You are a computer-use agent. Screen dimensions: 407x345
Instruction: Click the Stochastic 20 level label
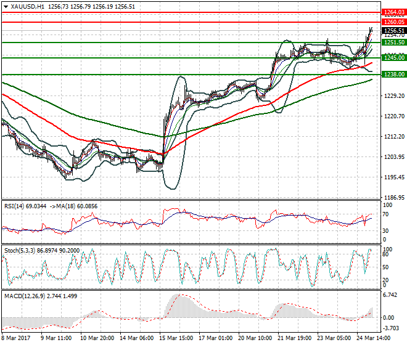point(385,280)
